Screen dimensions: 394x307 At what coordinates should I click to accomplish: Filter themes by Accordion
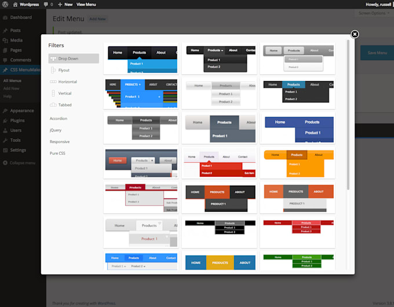tap(59, 119)
